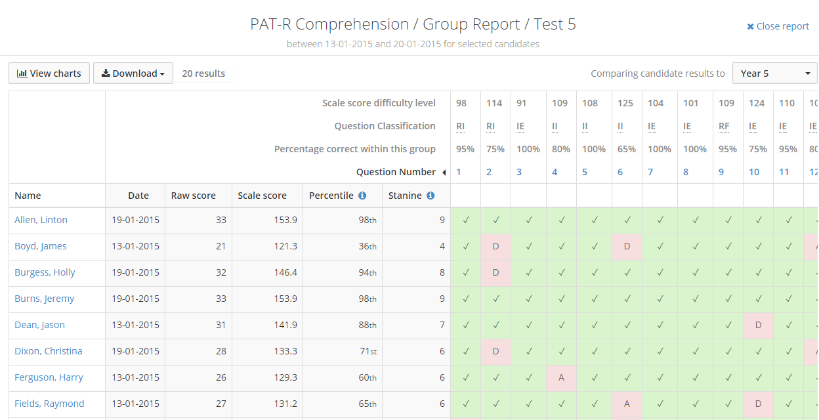Click difficulty level 125 for question 6
The image size is (819, 420).
625,103
